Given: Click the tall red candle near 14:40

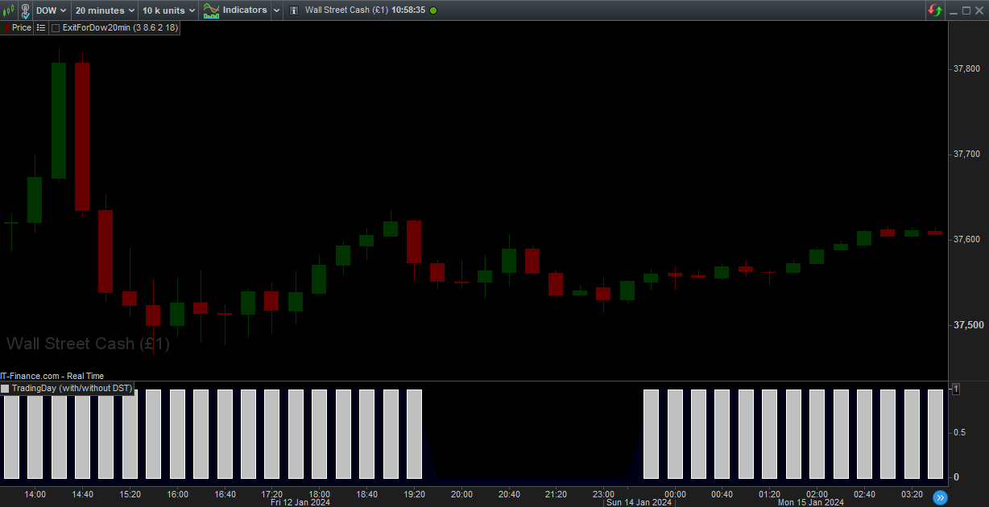Looking at the screenshot, I should click(82, 137).
